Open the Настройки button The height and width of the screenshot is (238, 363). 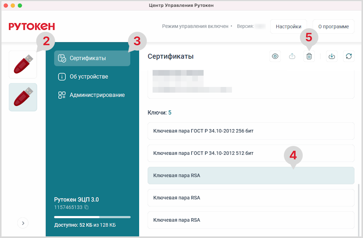coord(288,26)
